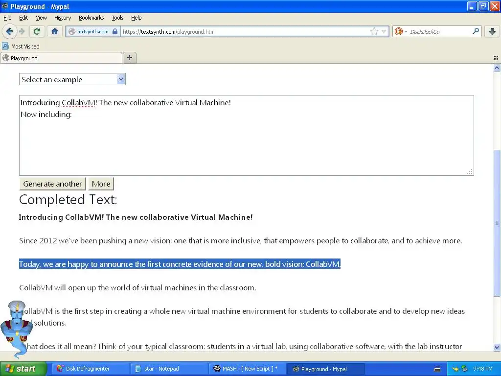Click the page scrollbar down arrow
The image size is (501, 376).
497,347
